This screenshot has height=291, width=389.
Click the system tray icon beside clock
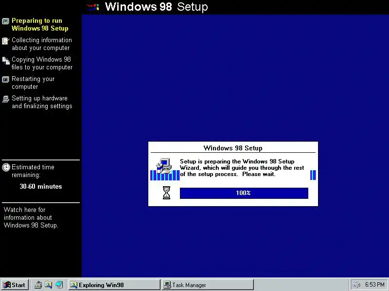pos(356,285)
